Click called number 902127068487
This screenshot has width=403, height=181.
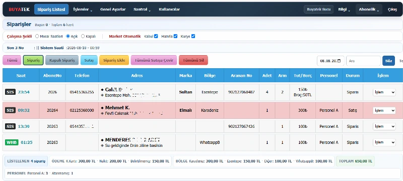241,92
